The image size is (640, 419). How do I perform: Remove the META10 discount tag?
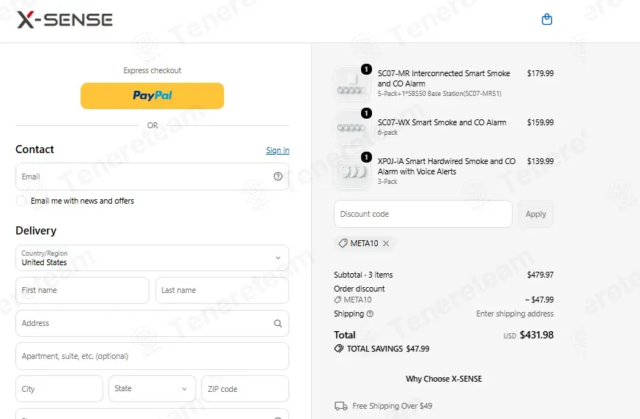[386, 243]
